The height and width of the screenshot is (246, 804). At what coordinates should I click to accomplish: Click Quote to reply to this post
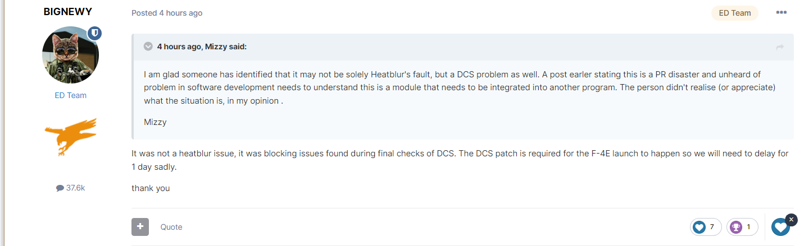click(x=171, y=227)
